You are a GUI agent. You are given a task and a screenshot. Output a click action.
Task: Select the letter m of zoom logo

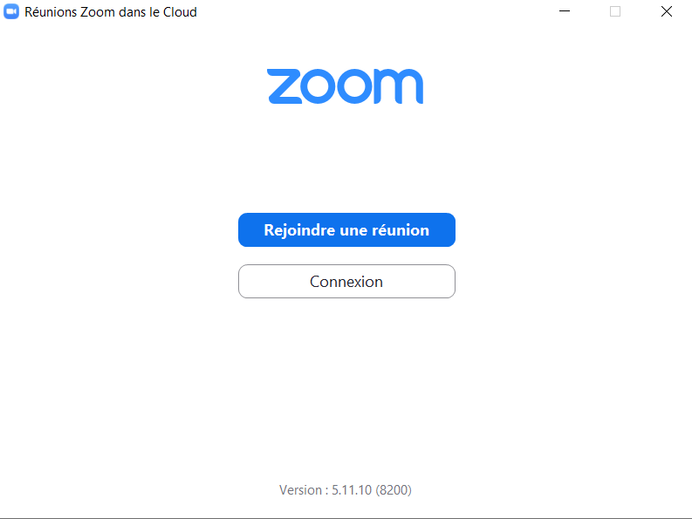pos(399,86)
